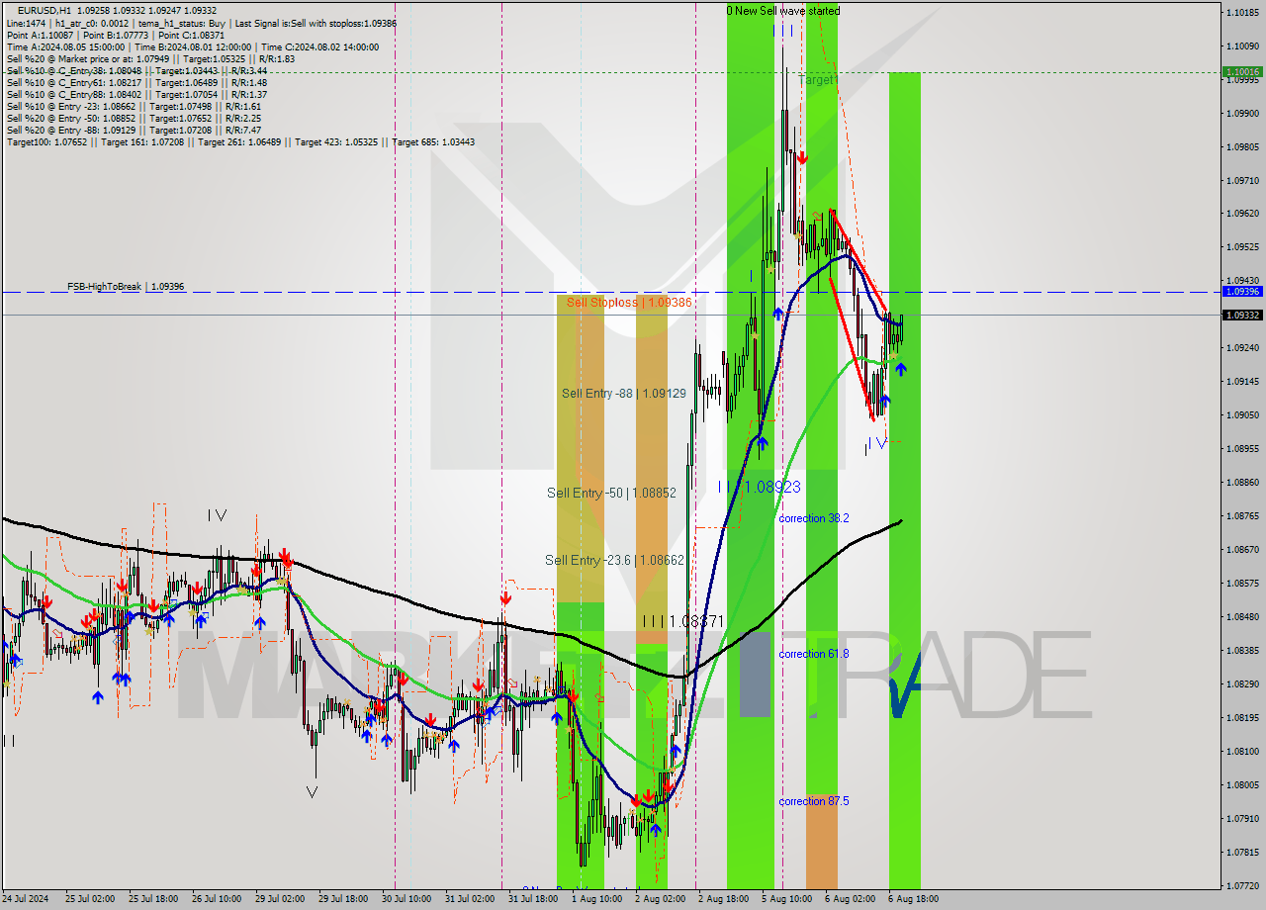This screenshot has height=910, width=1266.
Task: Click the green 1.10016 price tag
Action: click(1241, 71)
